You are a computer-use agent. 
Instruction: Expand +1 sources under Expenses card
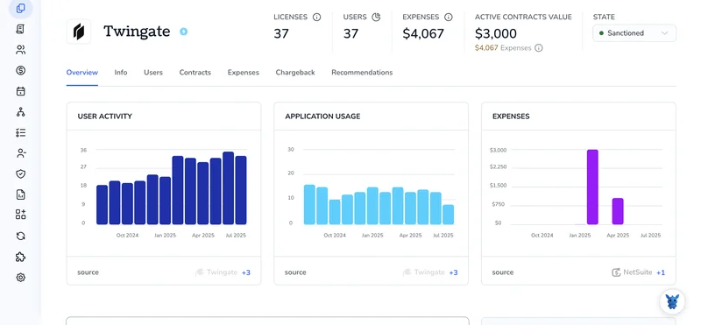pos(661,272)
